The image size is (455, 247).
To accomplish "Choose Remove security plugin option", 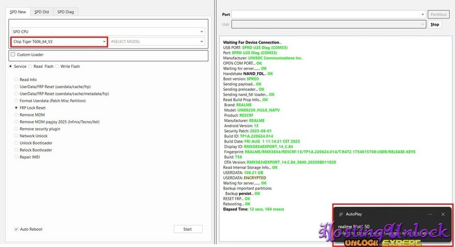I will click(x=16, y=129).
